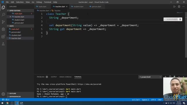The width and height of the screenshot is (187, 105).
Task: Create a new terminal with plus icon
Action: point(165,77)
